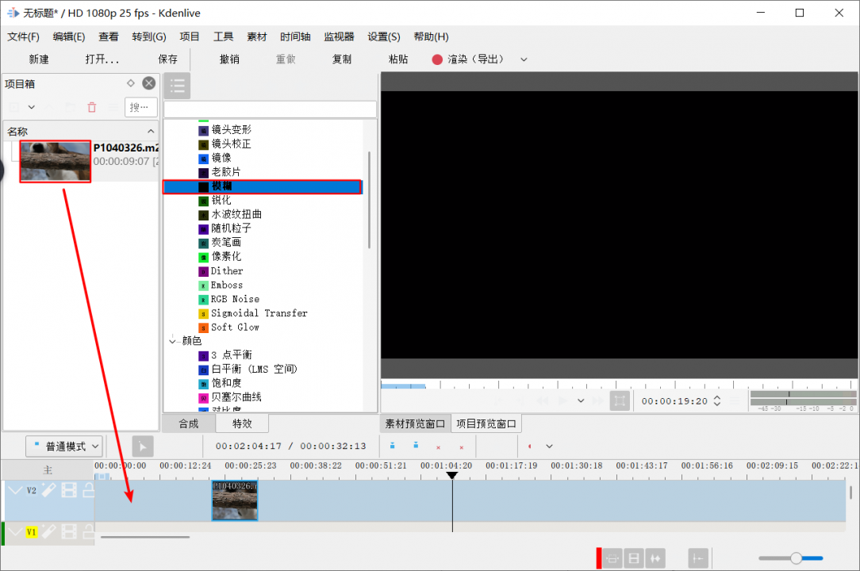Click the monitor edit-mode frame icon
Viewport: 860px width, 571px height.
[620, 401]
